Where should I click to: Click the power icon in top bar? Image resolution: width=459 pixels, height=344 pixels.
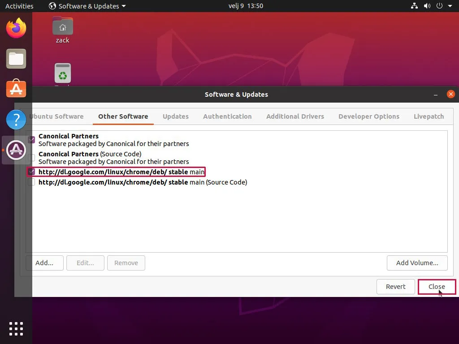pos(439,6)
